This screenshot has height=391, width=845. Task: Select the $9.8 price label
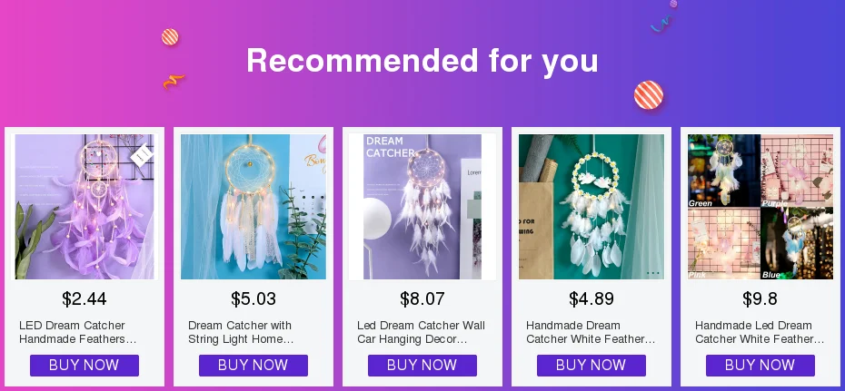[760, 298]
